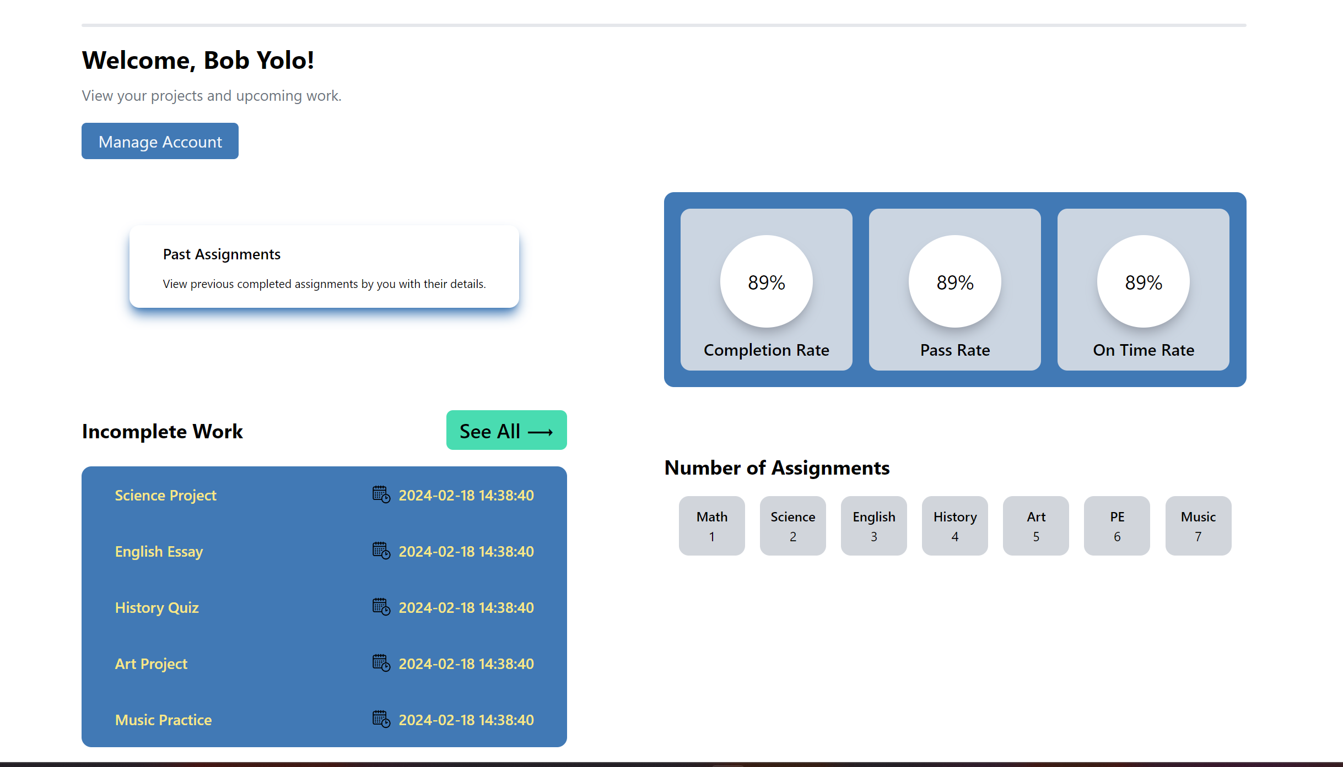The image size is (1343, 767).
Task: Click the Pass Rate card
Action: point(954,290)
